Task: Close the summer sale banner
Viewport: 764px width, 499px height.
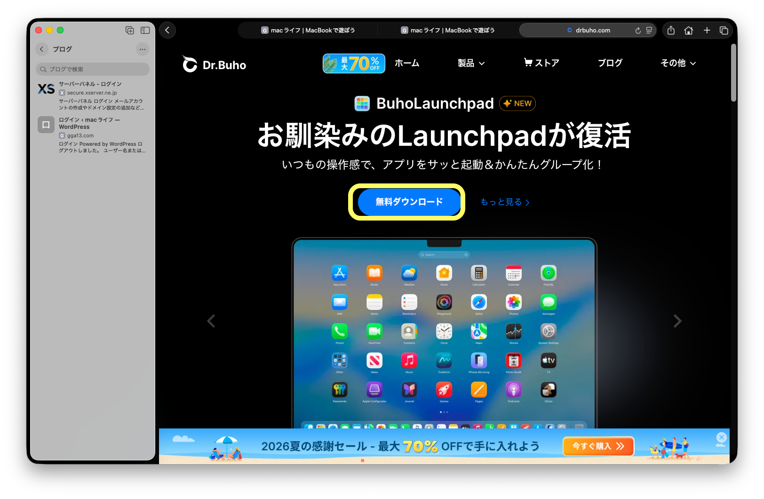Action: [722, 437]
